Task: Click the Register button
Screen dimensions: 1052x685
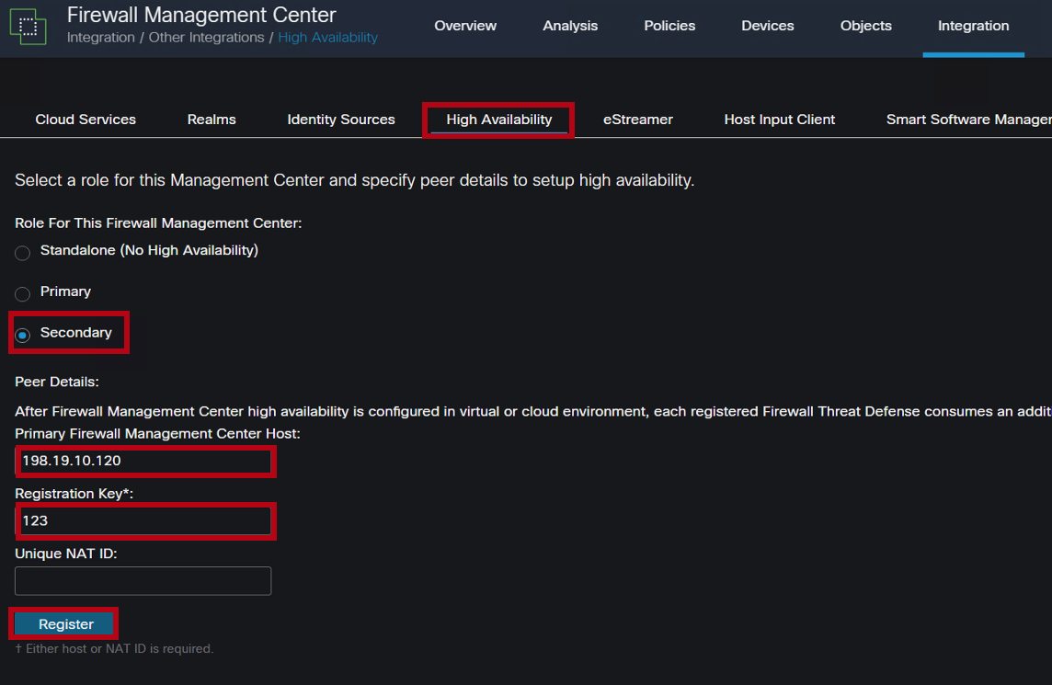Action: pos(63,623)
